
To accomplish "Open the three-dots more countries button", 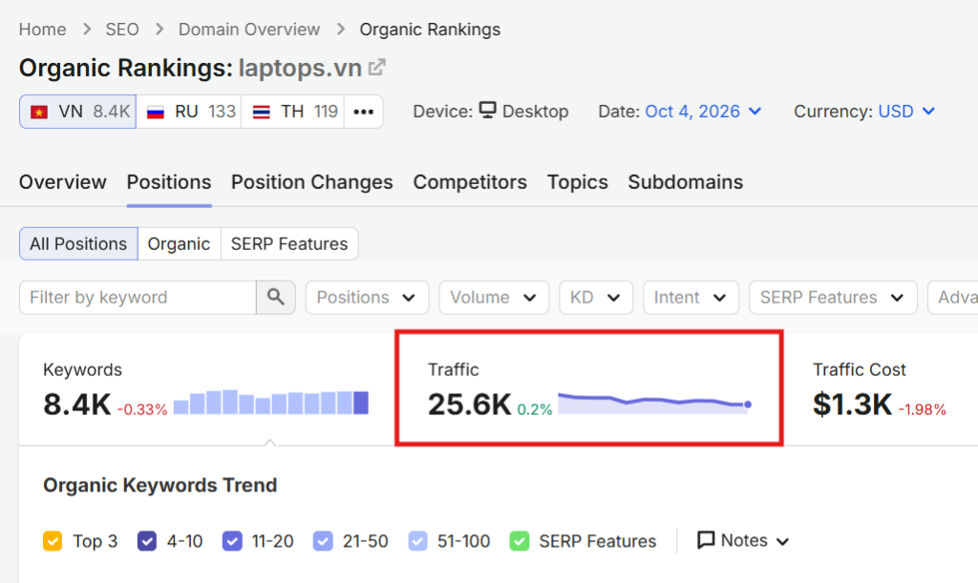I will [364, 112].
